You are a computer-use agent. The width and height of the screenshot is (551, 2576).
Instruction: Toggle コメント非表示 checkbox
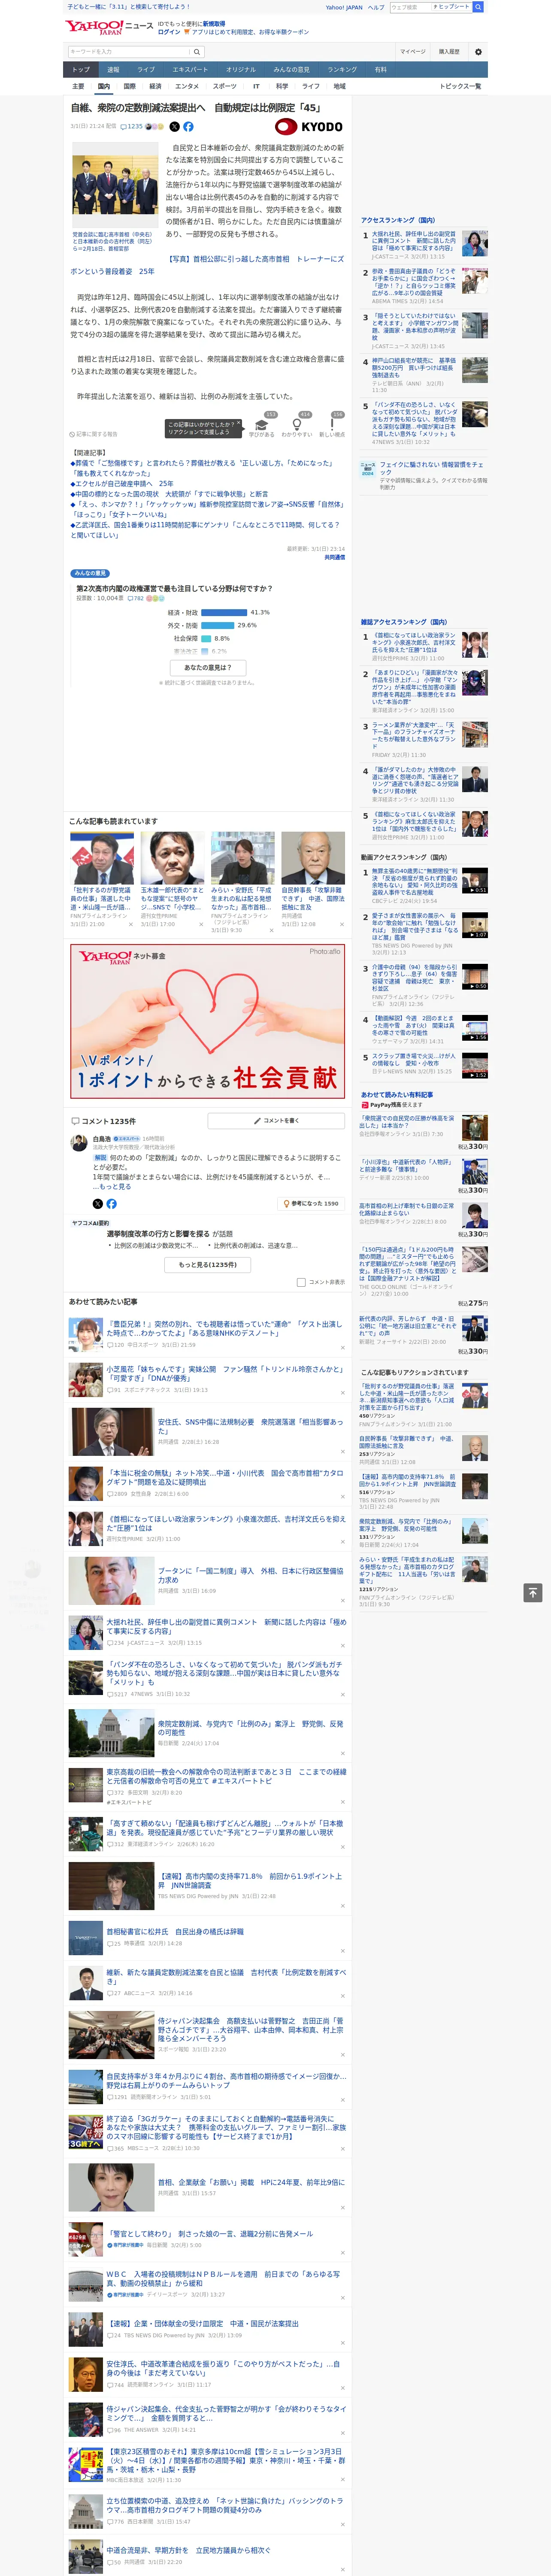(301, 1282)
